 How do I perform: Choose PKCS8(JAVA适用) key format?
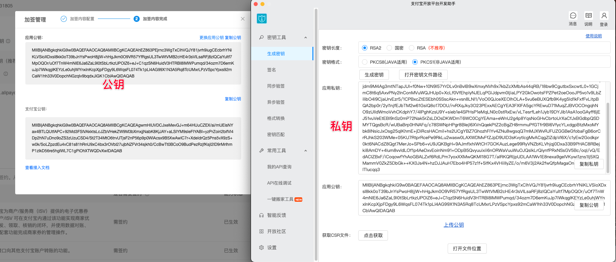[365, 62]
